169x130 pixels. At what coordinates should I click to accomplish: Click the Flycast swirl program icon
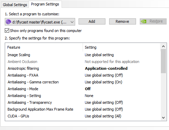tap(9, 22)
